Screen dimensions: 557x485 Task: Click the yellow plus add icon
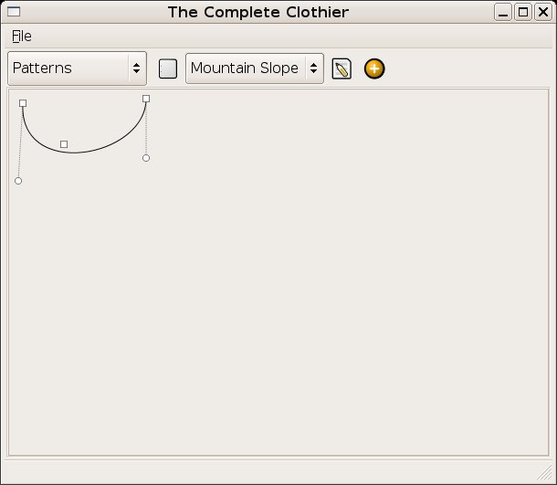pyautogui.click(x=374, y=69)
